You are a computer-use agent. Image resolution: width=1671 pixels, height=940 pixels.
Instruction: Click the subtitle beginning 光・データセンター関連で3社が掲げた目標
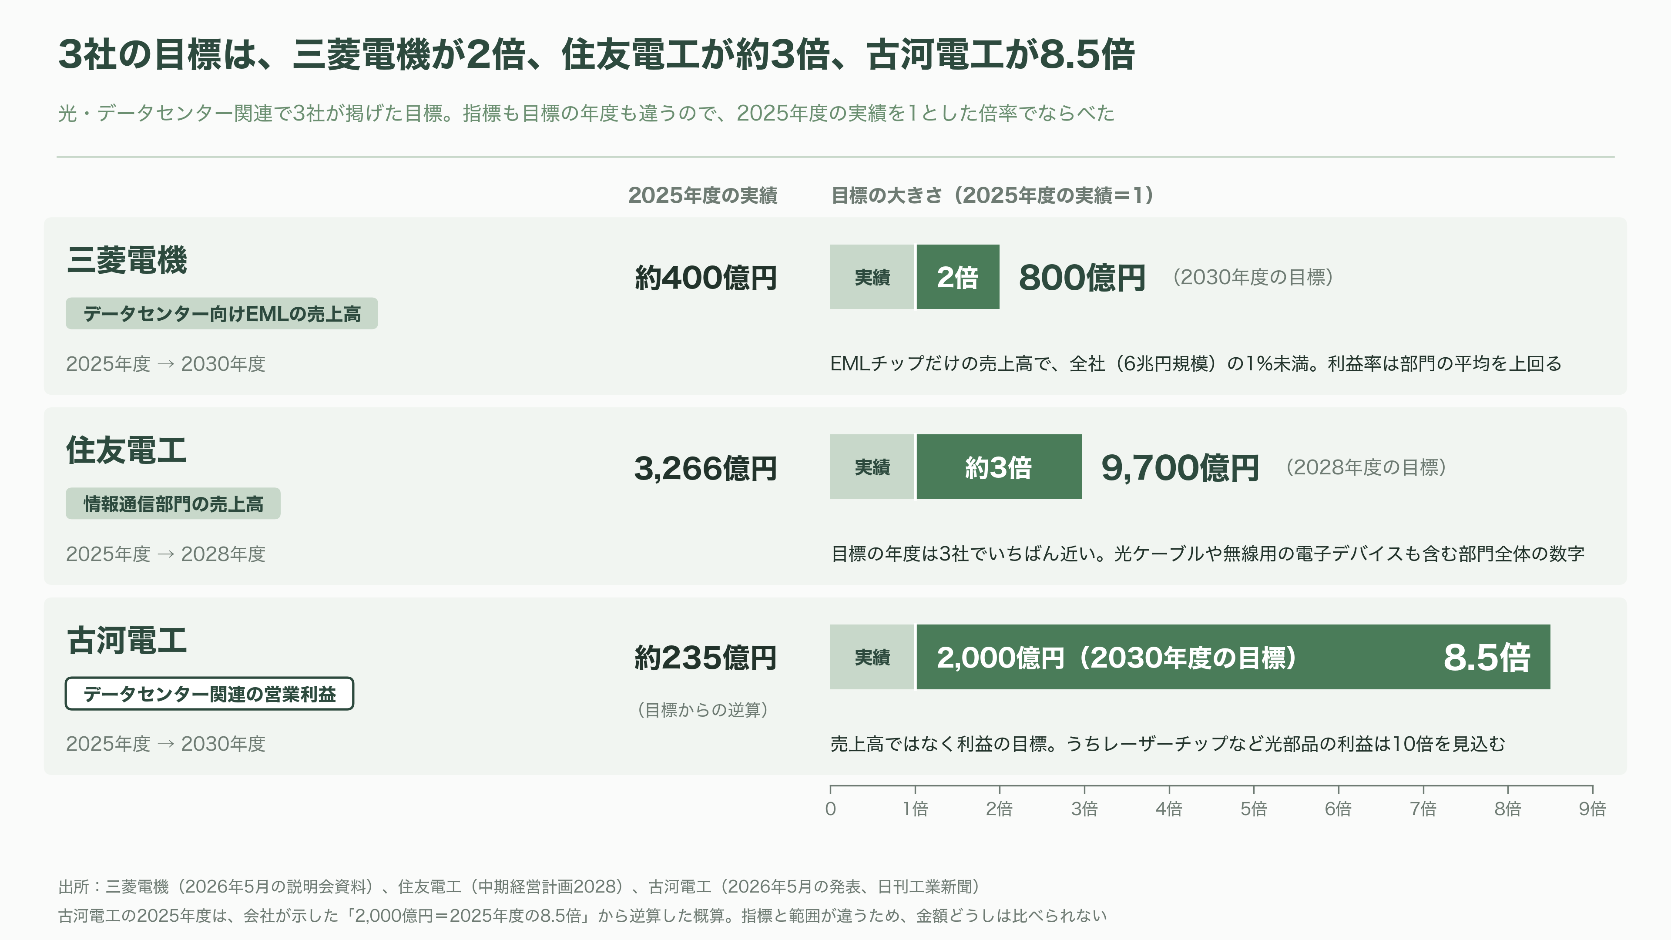click(587, 114)
